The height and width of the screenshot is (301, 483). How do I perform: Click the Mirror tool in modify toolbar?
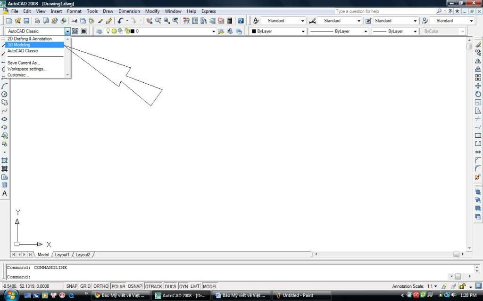click(x=478, y=61)
